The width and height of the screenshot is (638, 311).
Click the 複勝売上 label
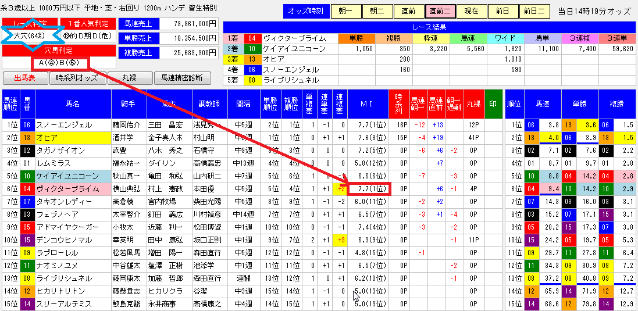pos(138,52)
